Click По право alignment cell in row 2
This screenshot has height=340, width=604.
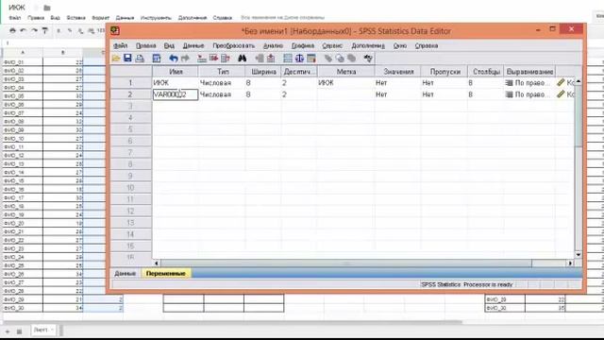[529, 94]
